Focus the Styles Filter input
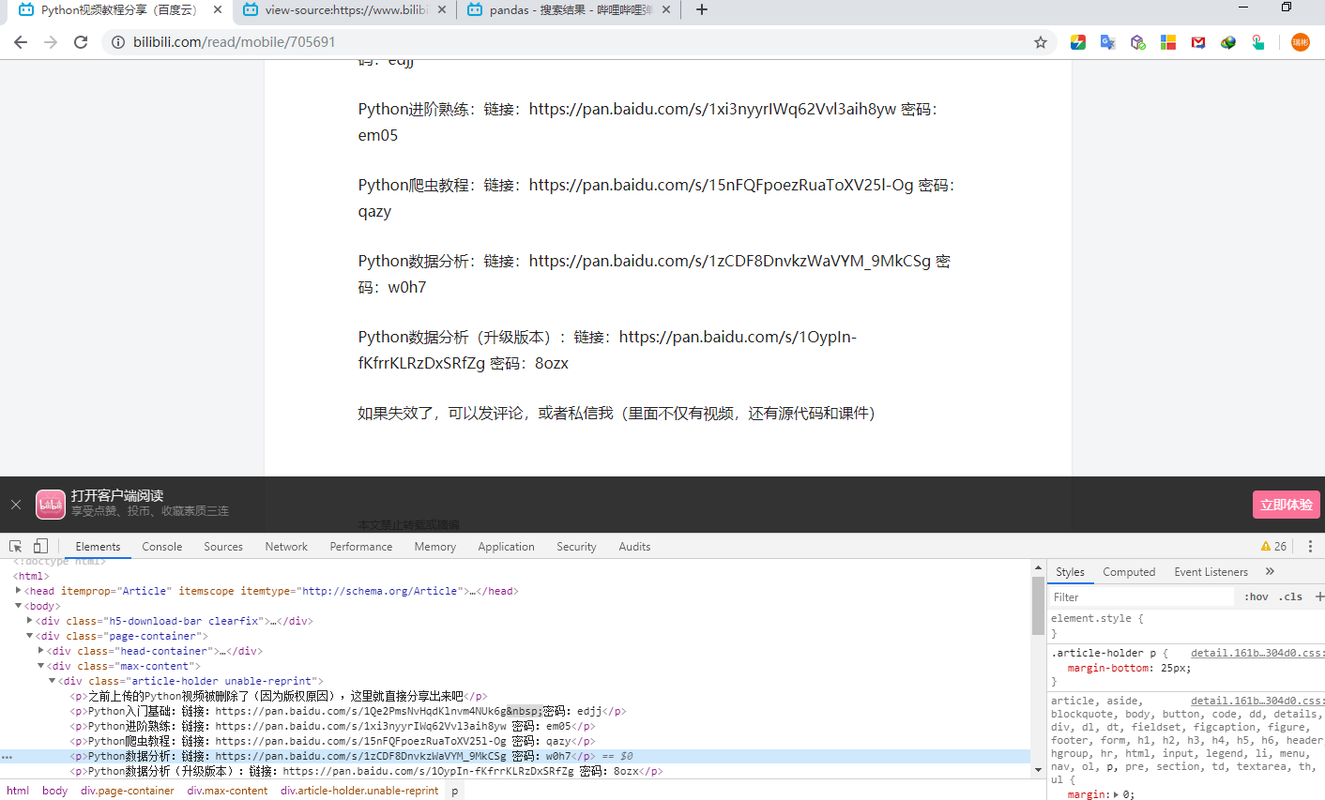1325x800 pixels. click(x=1141, y=596)
